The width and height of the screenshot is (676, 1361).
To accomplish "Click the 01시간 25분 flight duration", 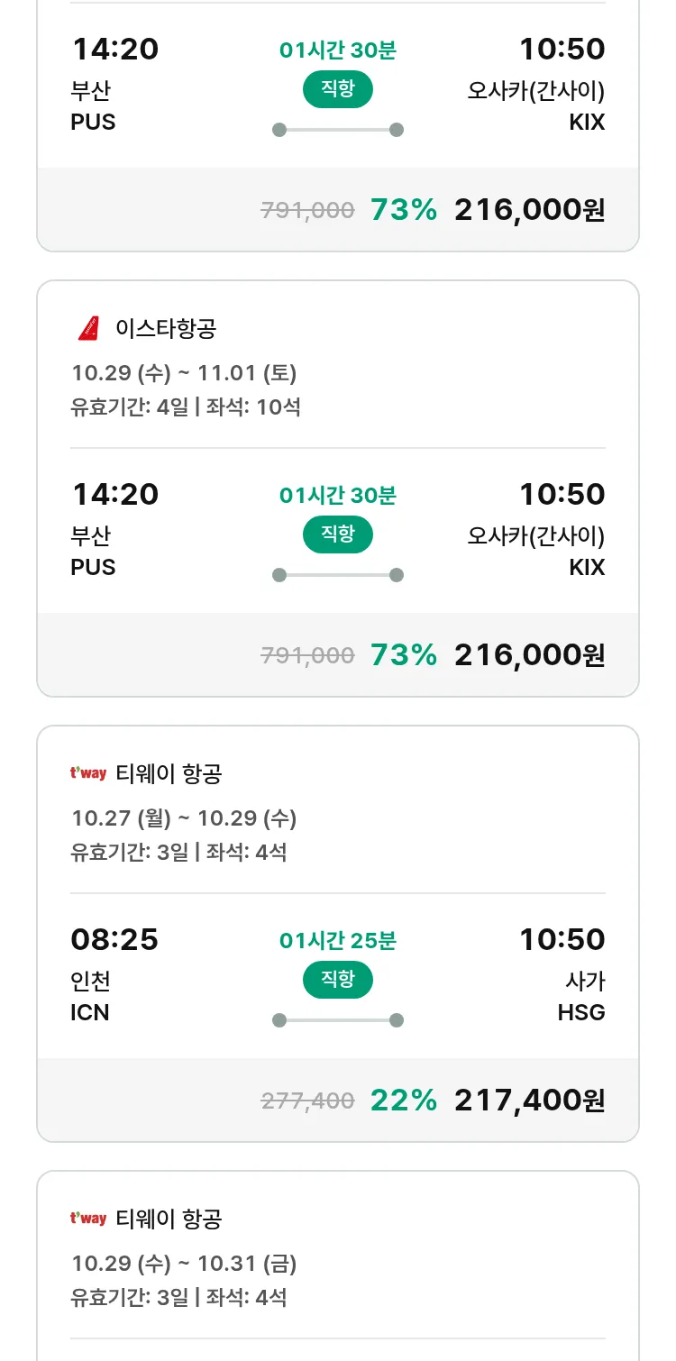I will pos(337,941).
